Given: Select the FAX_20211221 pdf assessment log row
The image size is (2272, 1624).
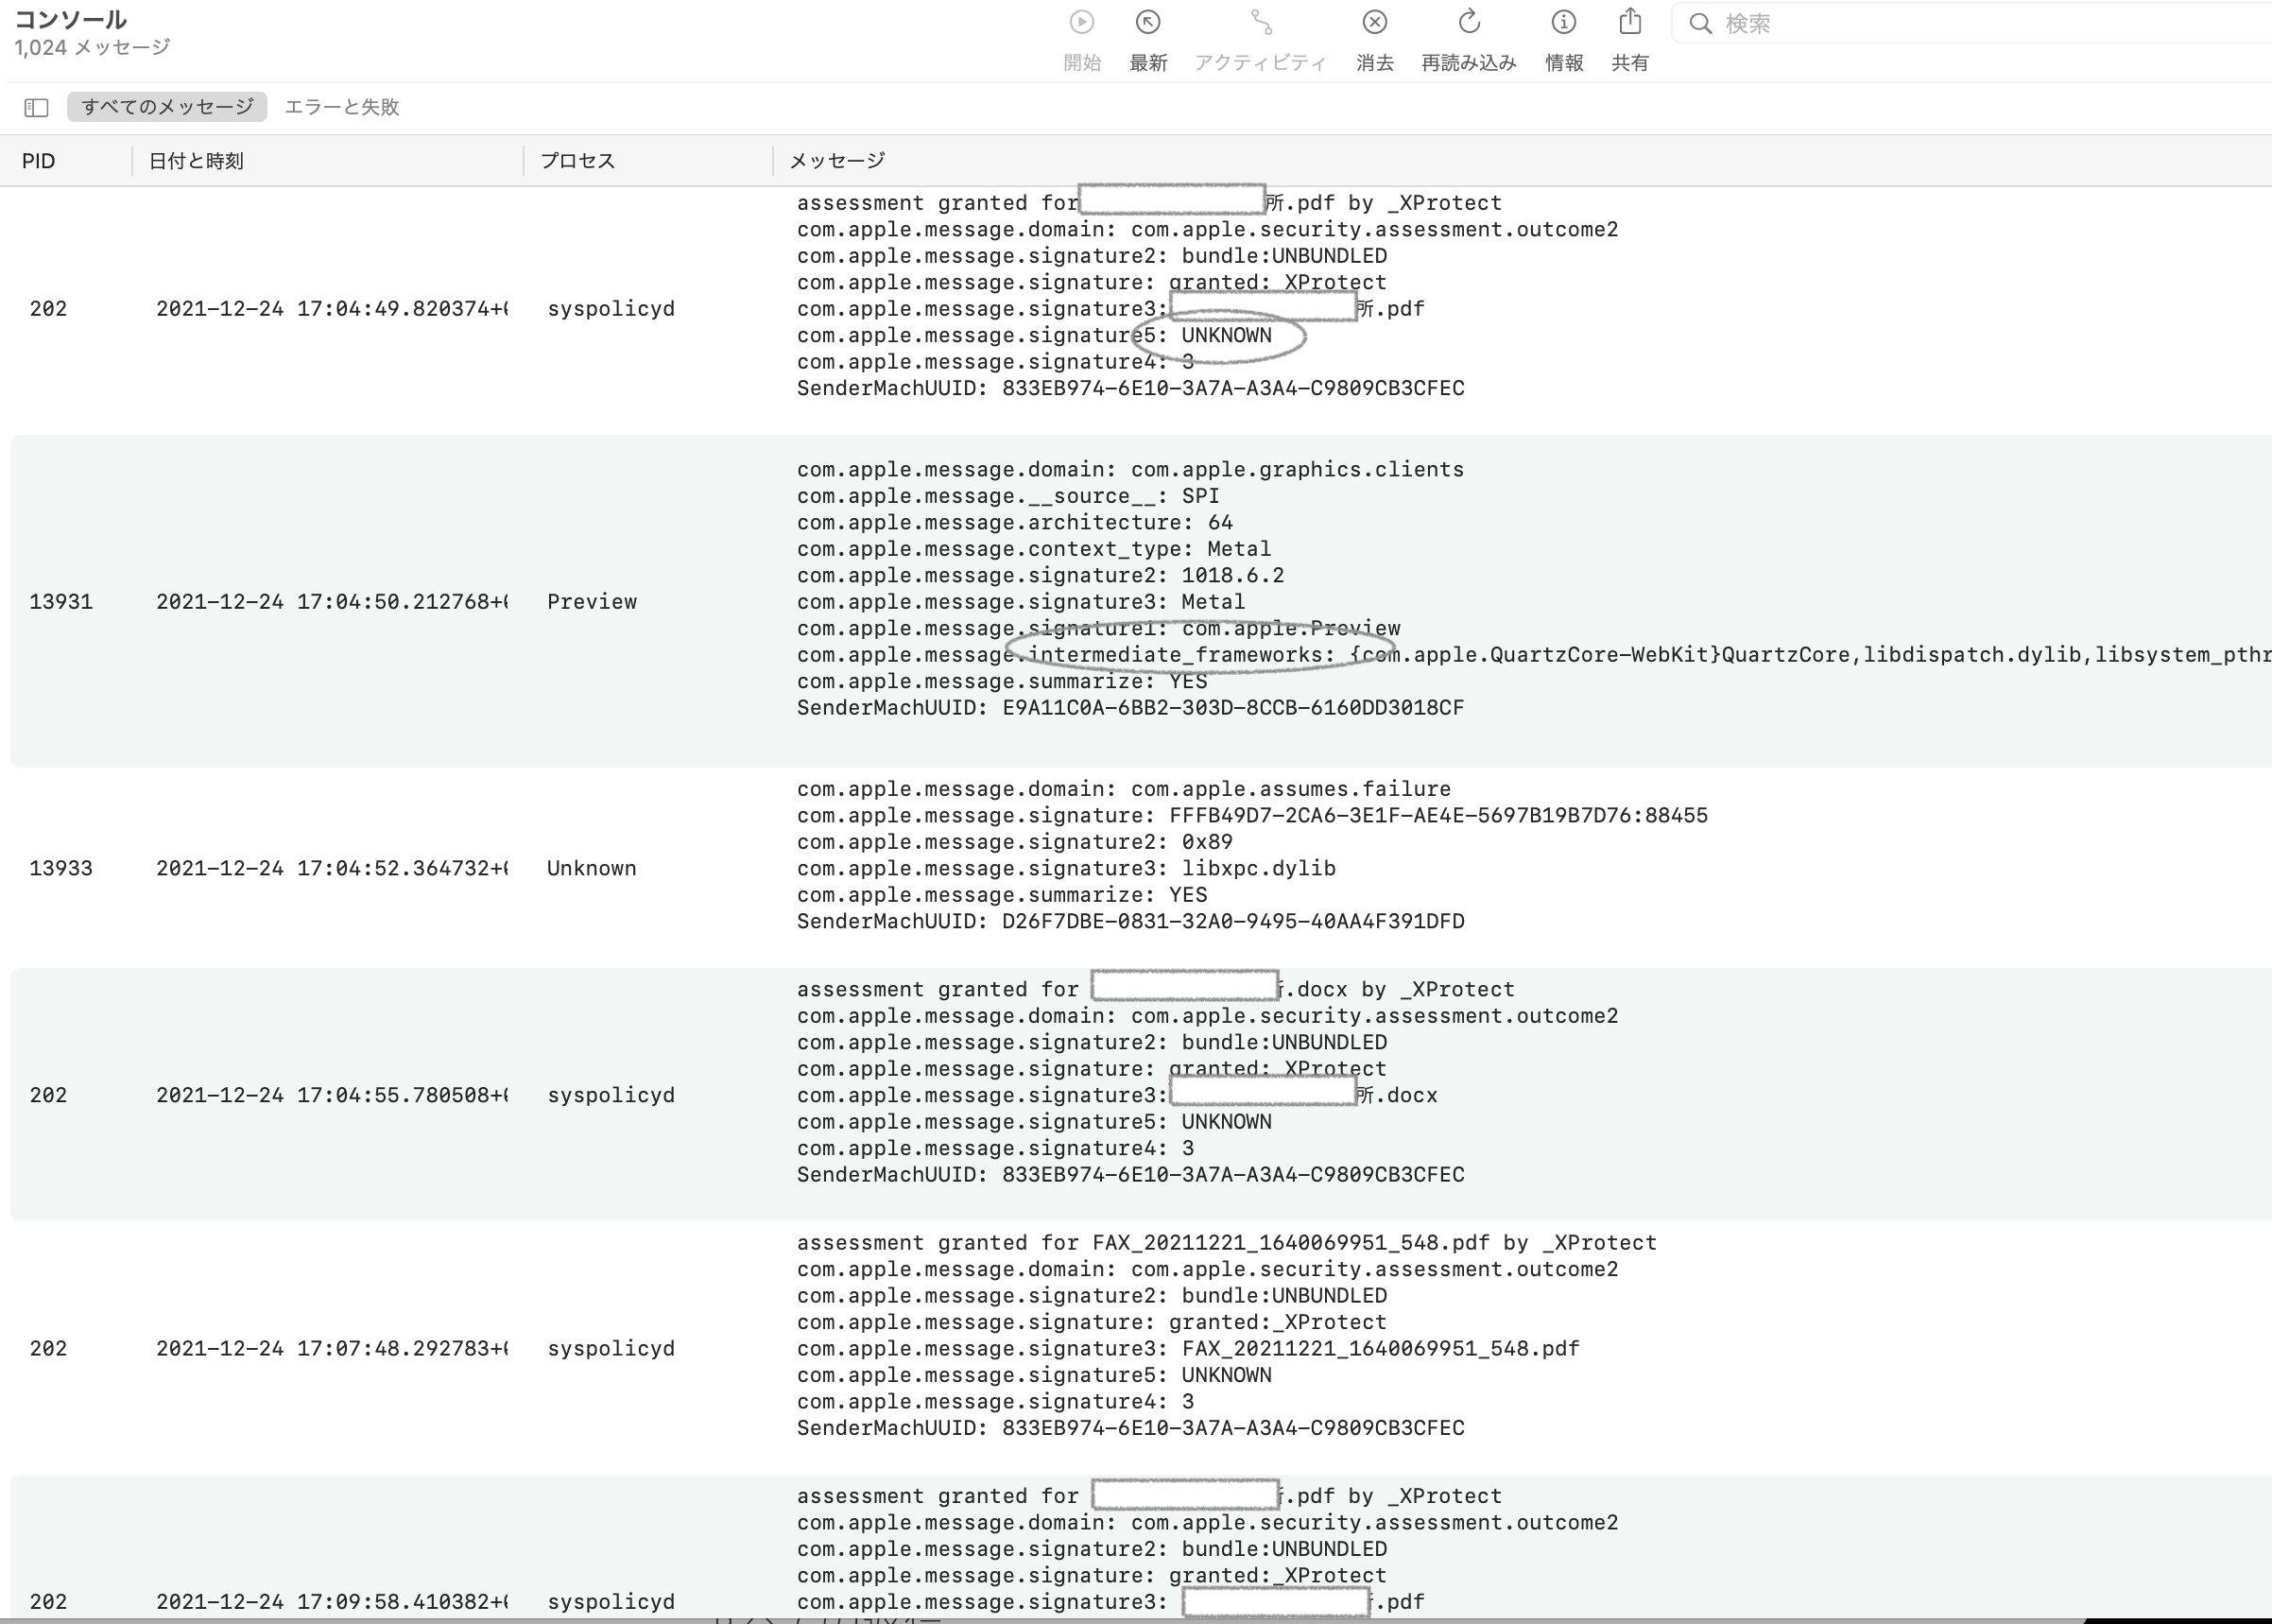Looking at the screenshot, I should click(611, 1348).
